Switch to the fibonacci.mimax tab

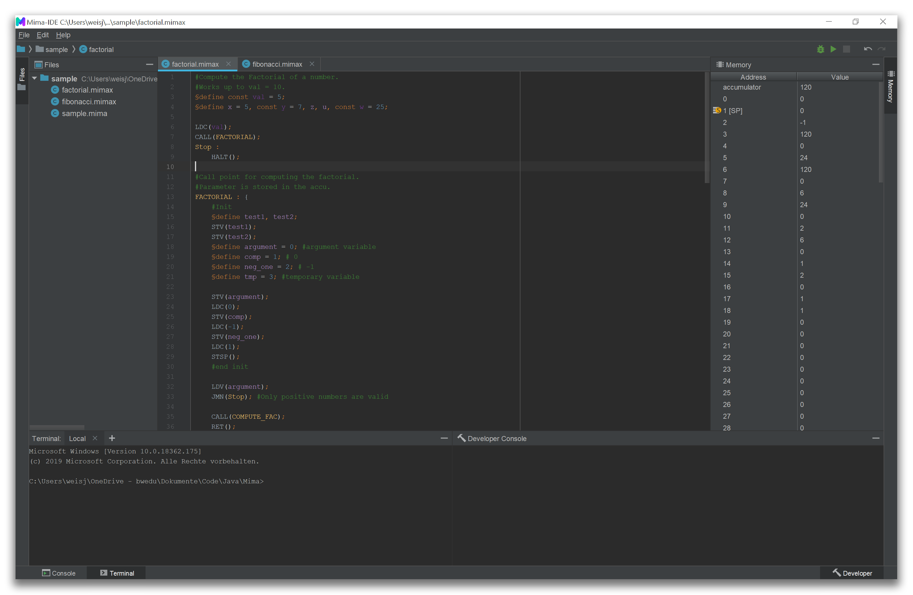[x=277, y=64]
